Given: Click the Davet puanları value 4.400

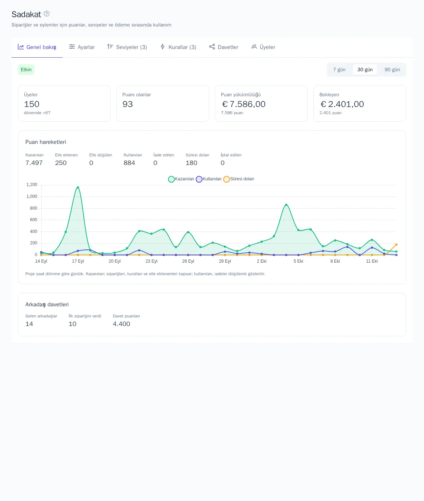Looking at the screenshot, I should 121,324.
